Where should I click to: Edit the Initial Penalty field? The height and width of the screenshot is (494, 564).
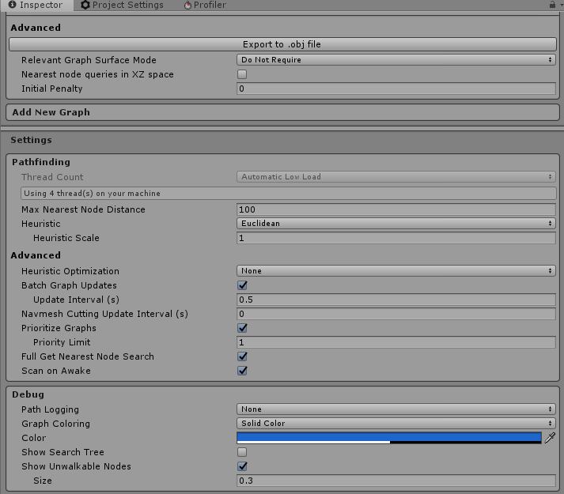(x=396, y=89)
